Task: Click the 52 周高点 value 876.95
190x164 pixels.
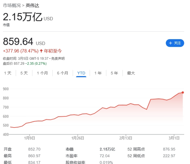Action: [169, 149]
